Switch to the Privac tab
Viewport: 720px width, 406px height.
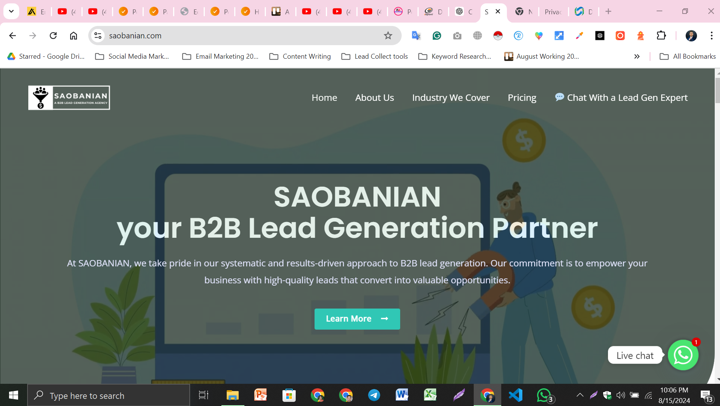click(x=553, y=12)
